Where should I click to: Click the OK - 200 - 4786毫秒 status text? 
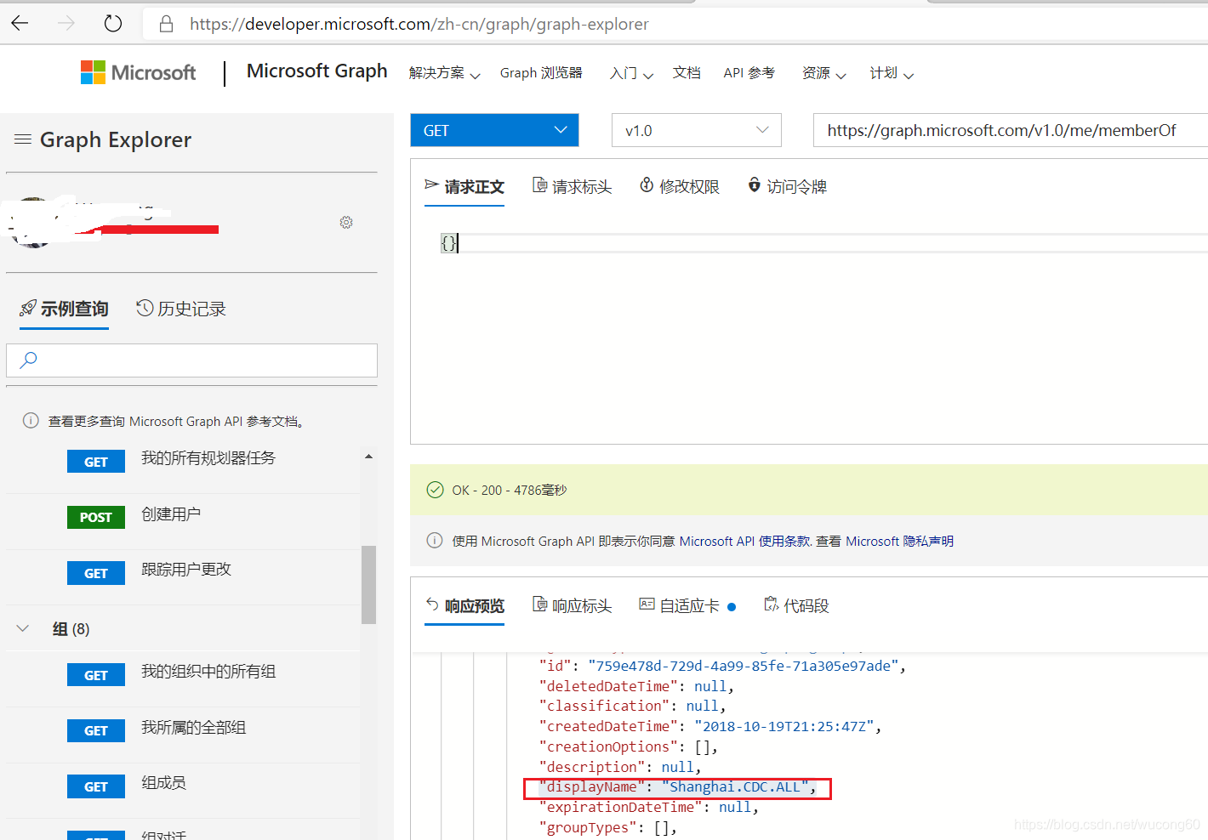click(x=509, y=491)
